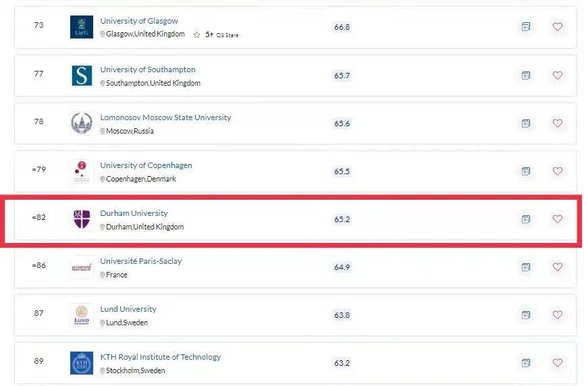
Task: Click the University of Copenhagen logo
Action: point(82,171)
